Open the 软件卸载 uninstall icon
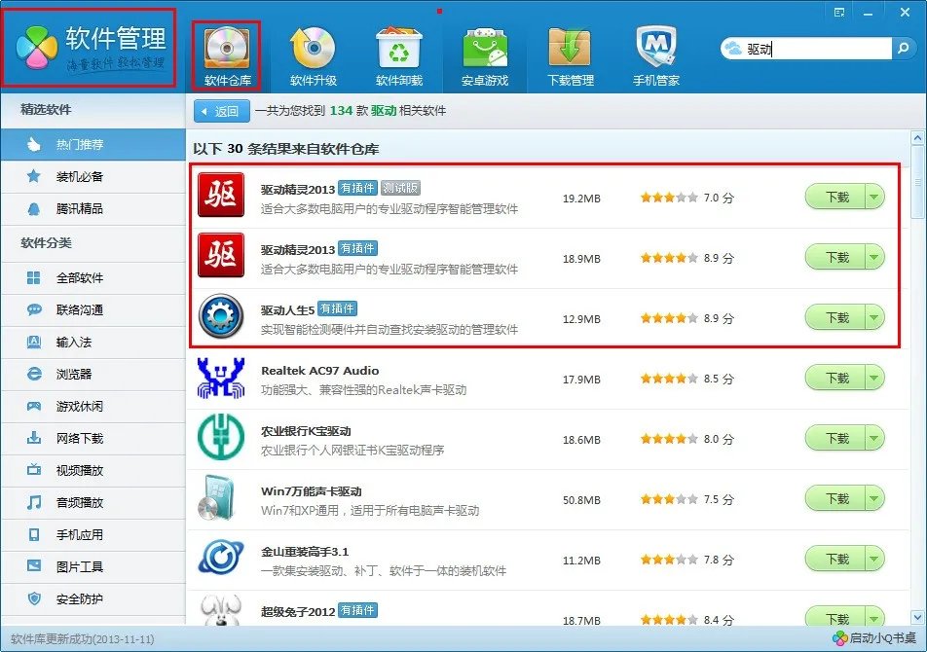Screen dimensions: 927x652 (x=398, y=49)
